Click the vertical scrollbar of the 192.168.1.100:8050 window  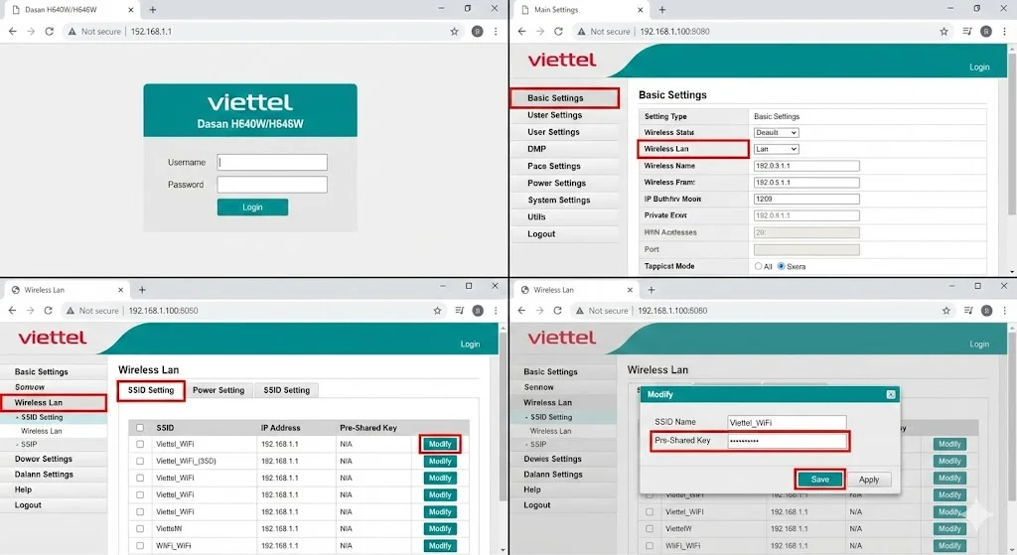point(503,415)
